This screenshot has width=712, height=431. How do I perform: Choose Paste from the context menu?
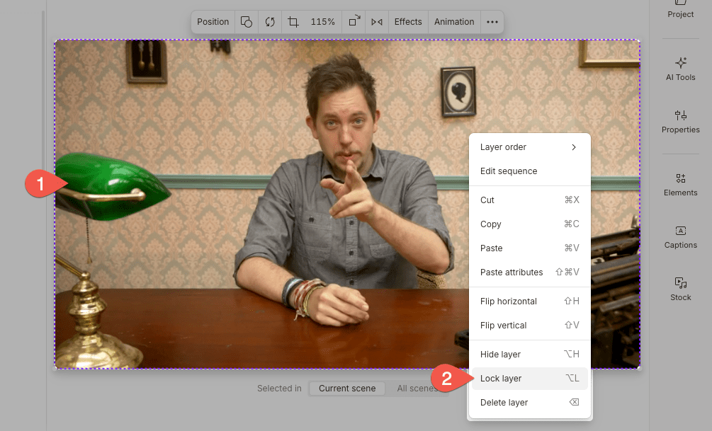click(529, 248)
